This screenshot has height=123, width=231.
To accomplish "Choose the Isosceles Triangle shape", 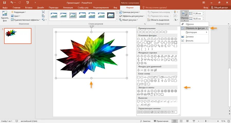I will [x=142, y=39].
